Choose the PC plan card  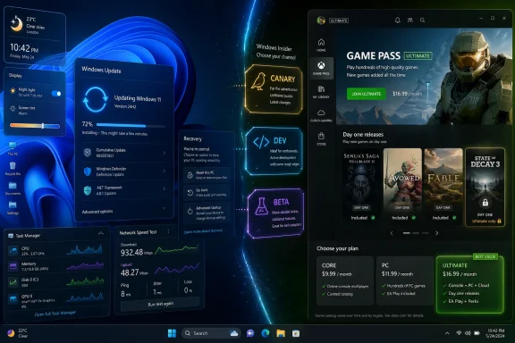coord(405,280)
